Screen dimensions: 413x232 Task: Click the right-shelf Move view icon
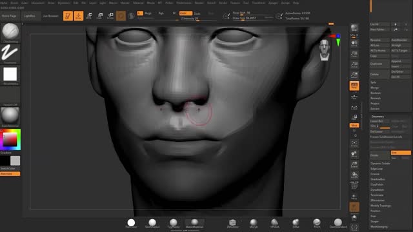point(354,155)
